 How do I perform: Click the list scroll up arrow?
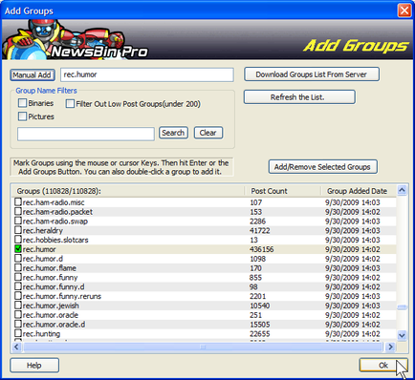(x=402, y=190)
